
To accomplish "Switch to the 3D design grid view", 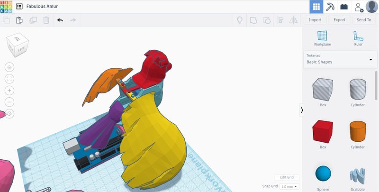I will (x=316, y=7).
